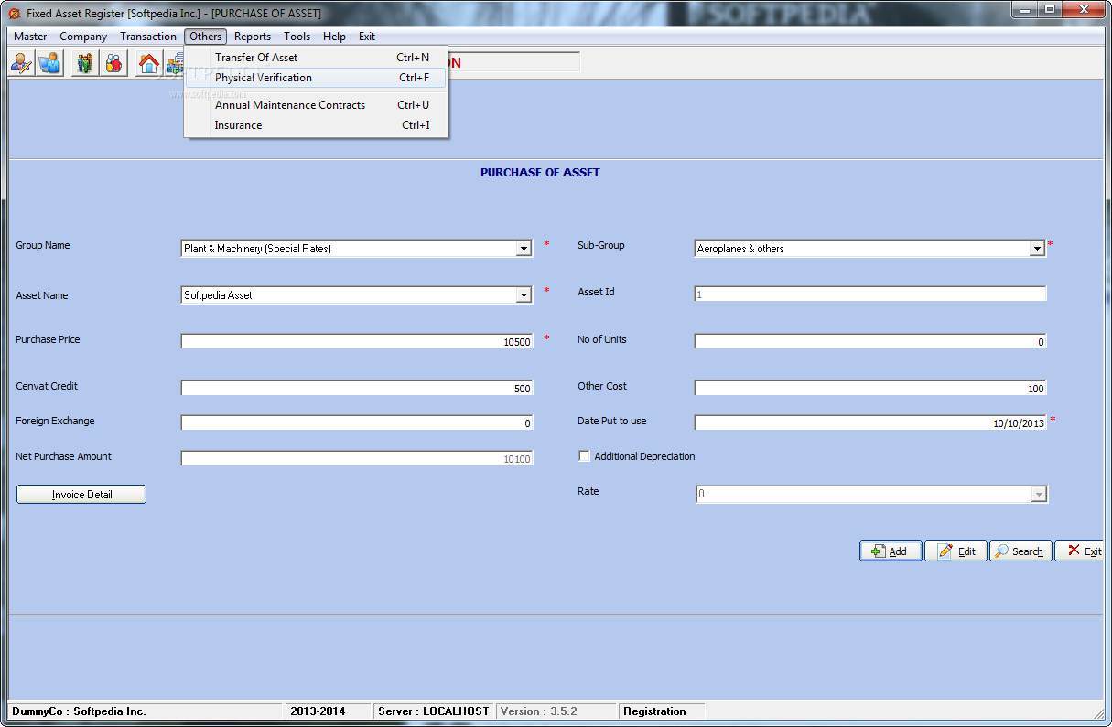Image resolution: width=1112 pixels, height=727 pixels.
Task: Maximize the Fixed Asset Register window
Action: coord(1049,10)
